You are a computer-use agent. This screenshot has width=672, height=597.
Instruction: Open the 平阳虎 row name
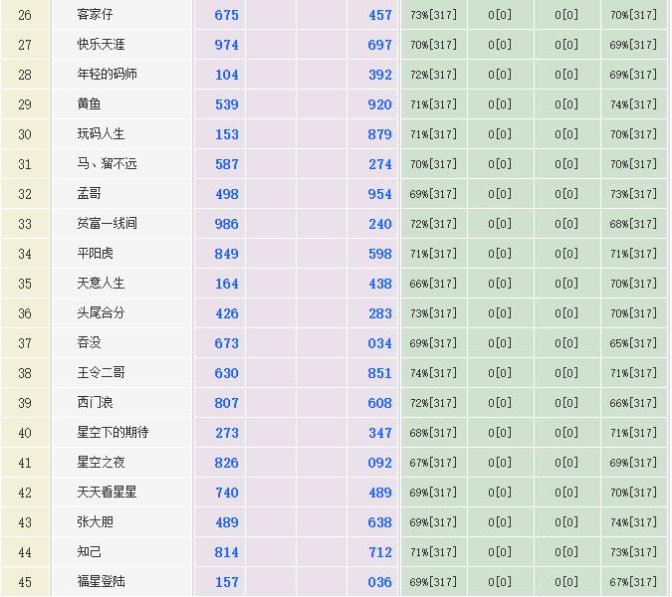[95, 254]
